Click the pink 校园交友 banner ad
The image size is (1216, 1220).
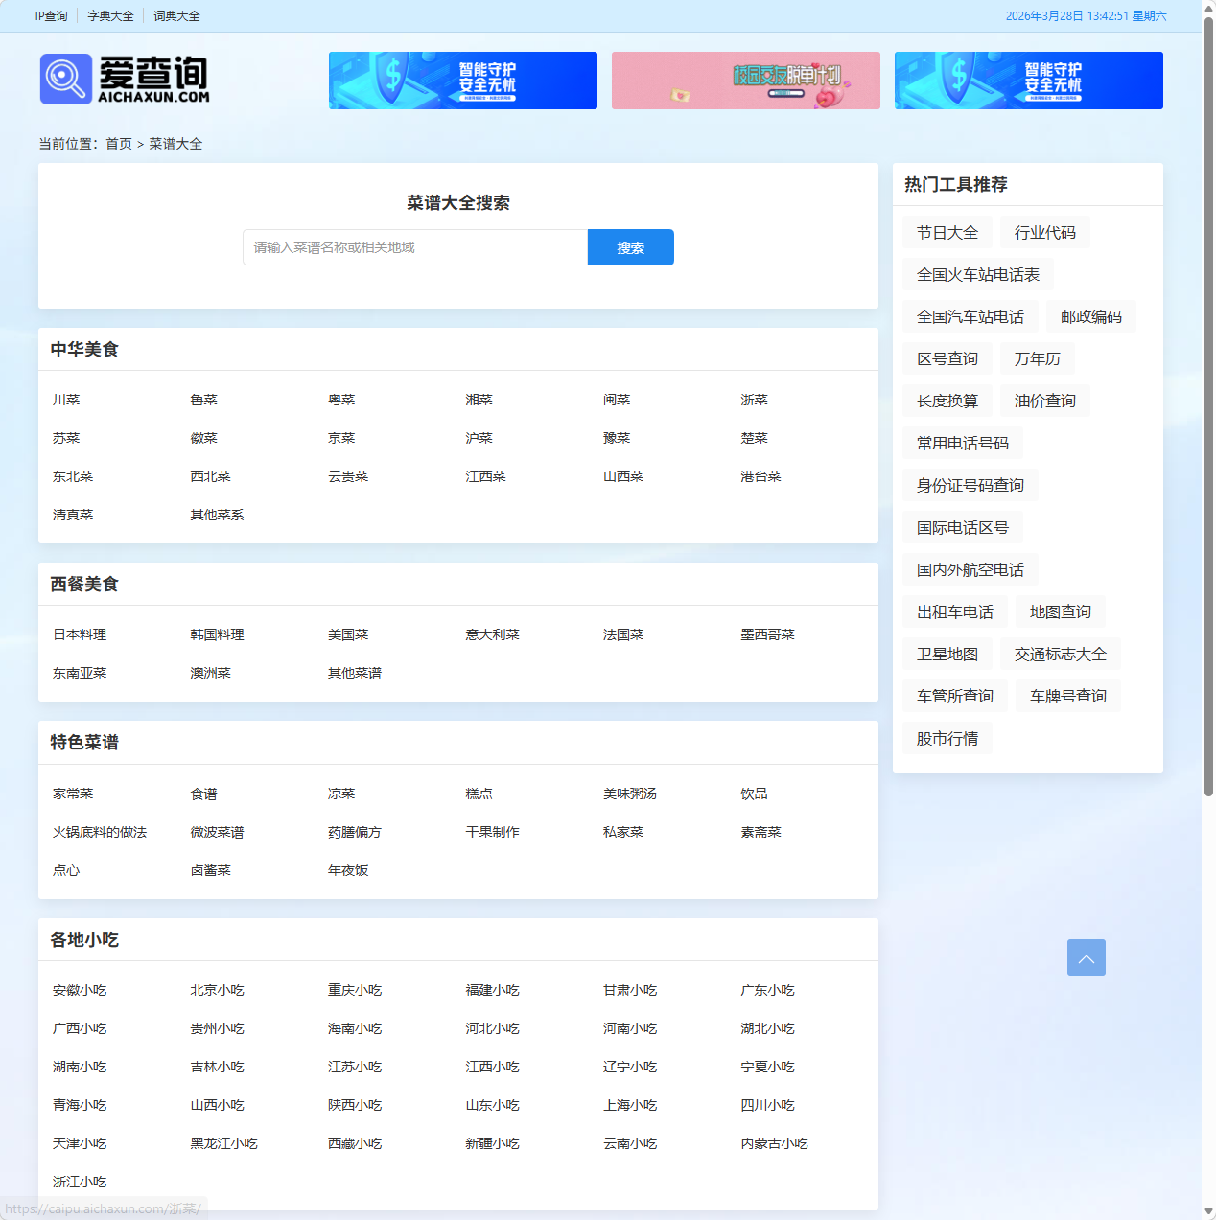click(745, 81)
